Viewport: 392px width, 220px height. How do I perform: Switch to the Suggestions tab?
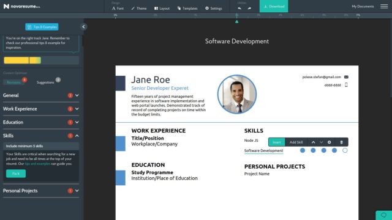[45, 82]
